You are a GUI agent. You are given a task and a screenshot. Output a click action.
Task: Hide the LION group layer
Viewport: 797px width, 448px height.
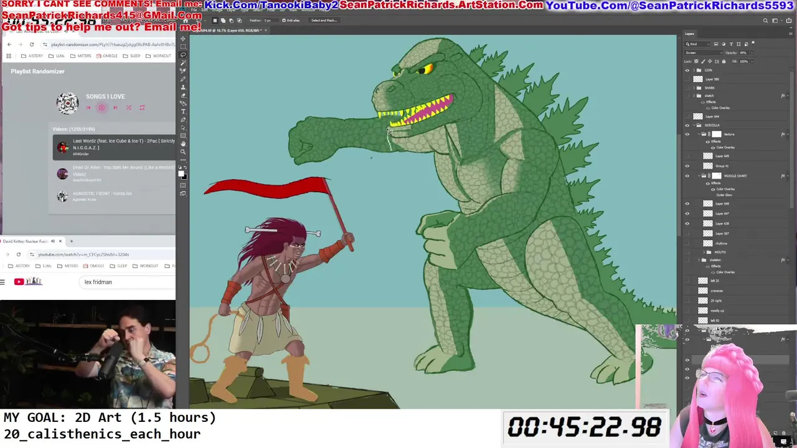click(687, 70)
